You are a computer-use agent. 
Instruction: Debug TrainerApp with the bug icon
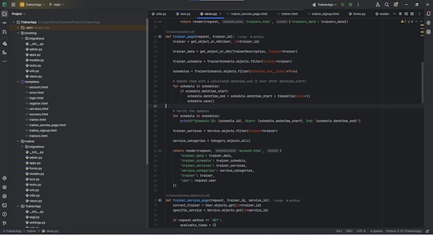click(350, 4)
